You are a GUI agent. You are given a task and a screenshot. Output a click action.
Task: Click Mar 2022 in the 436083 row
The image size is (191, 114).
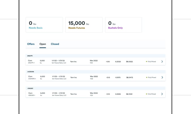pos(94,93)
